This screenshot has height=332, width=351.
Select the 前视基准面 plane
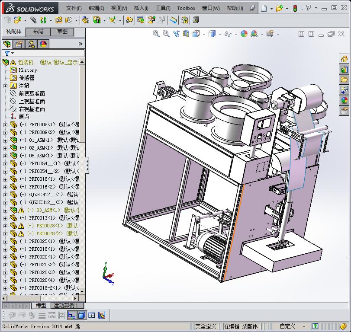[32, 94]
